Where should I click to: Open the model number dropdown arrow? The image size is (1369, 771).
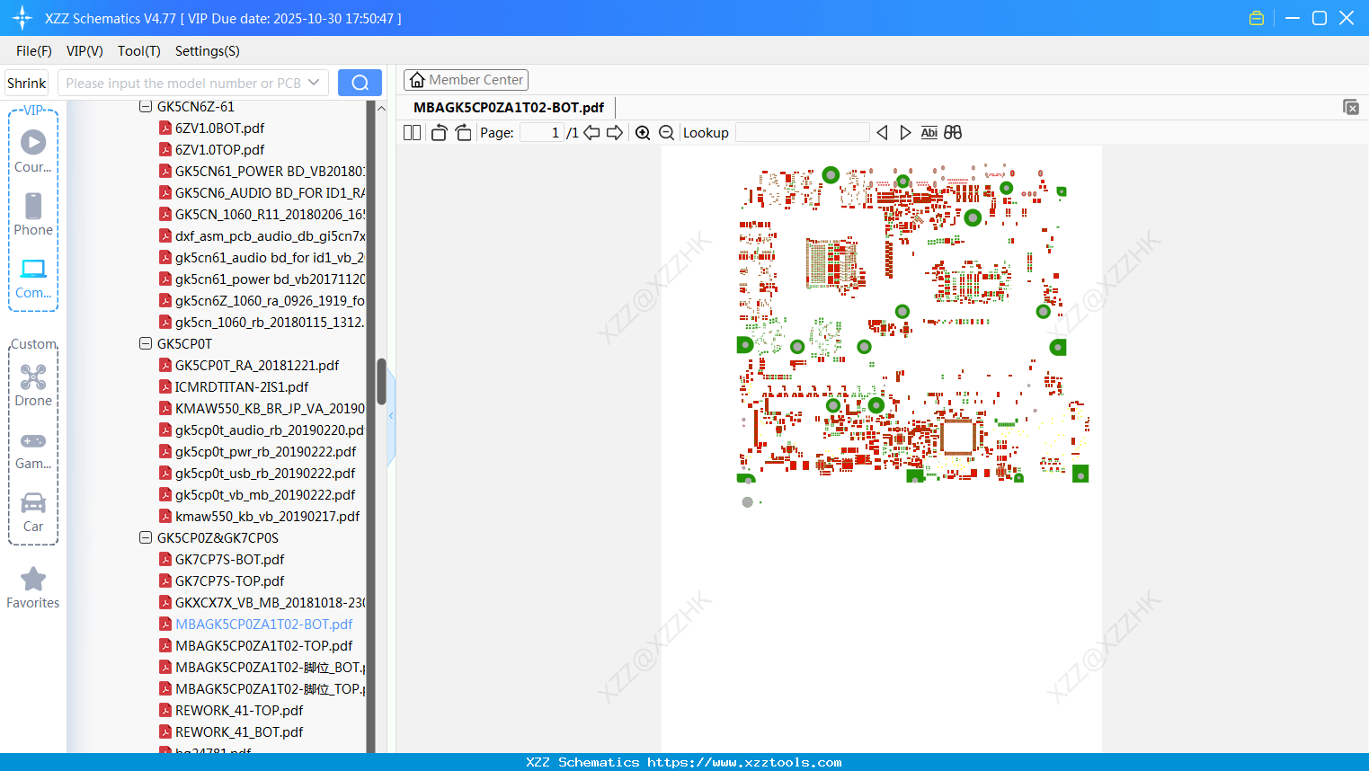pos(314,83)
